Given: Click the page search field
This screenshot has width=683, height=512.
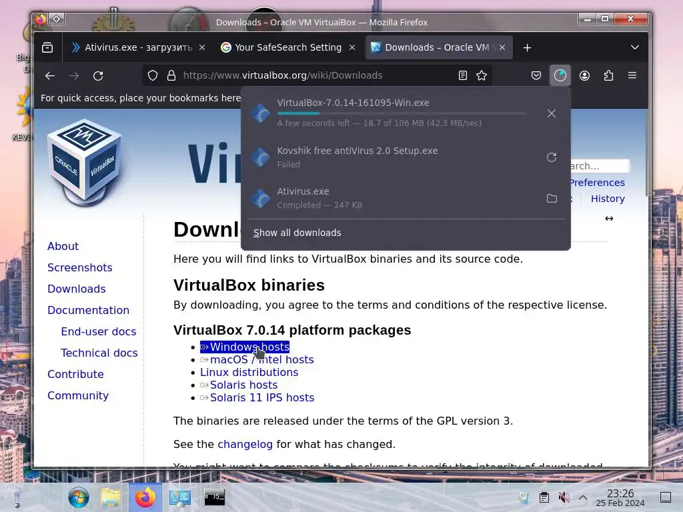Looking at the screenshot, I should (599, 166).
